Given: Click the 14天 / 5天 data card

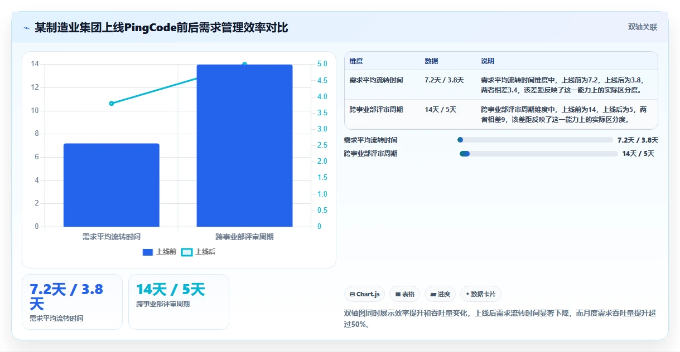Looking at the screenshot, I should pyautogui.click(x=179, y=302).
